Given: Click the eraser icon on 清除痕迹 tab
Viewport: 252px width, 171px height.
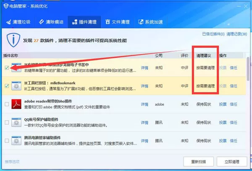Looking at the screenshot, I should [42, 22].
